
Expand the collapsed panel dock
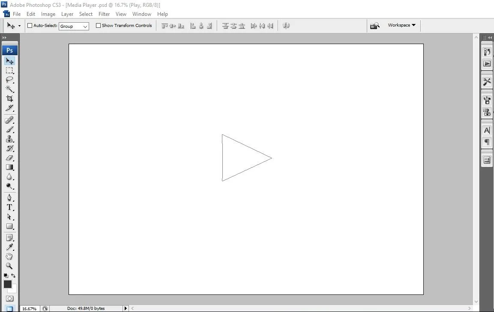pos(490,38)
